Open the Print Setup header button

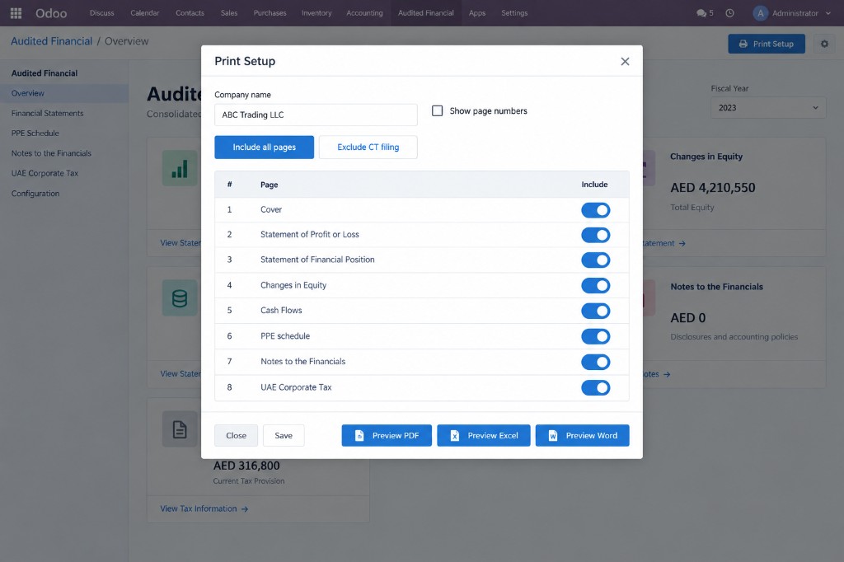767,44
